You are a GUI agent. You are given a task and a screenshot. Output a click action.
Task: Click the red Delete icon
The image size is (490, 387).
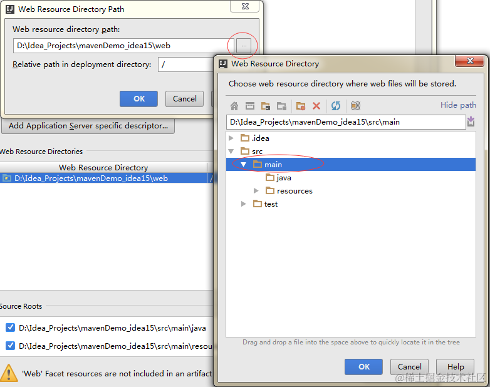[x=316, y=106]
